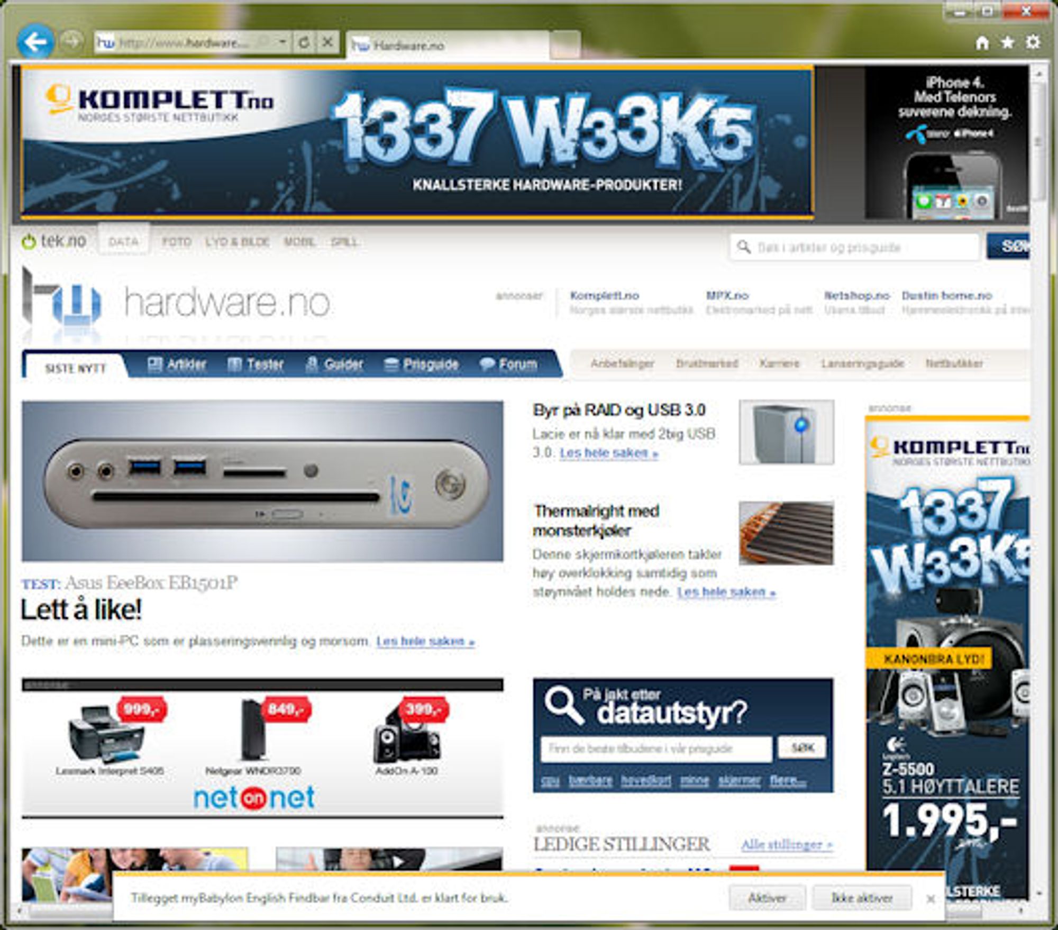Click the refresh icon in address bar
The height and width of the screenshot is (930, 1058).
pyautogui.click(x=304, y=42)
